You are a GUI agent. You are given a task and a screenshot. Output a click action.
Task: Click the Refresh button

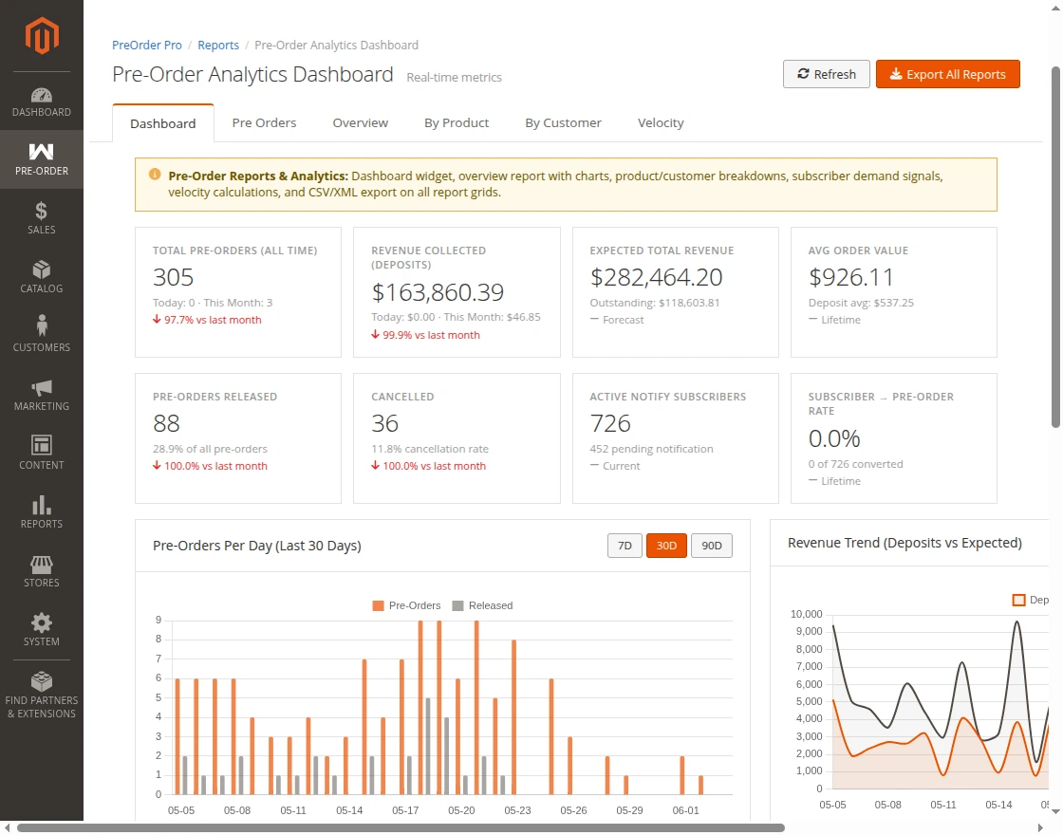827,74
